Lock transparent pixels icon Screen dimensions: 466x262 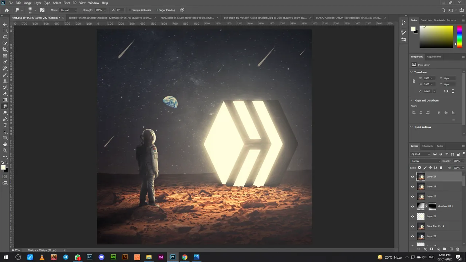pyautogui.click(x=419, y=168)
